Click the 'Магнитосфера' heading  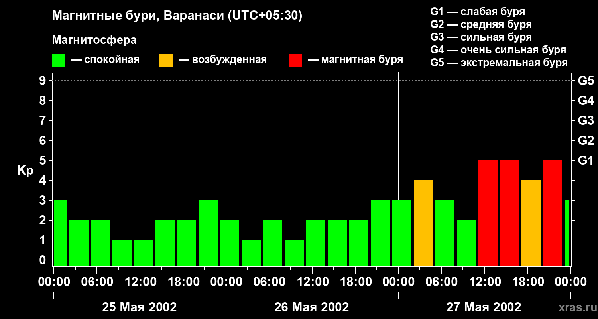[x=94, y=40]
